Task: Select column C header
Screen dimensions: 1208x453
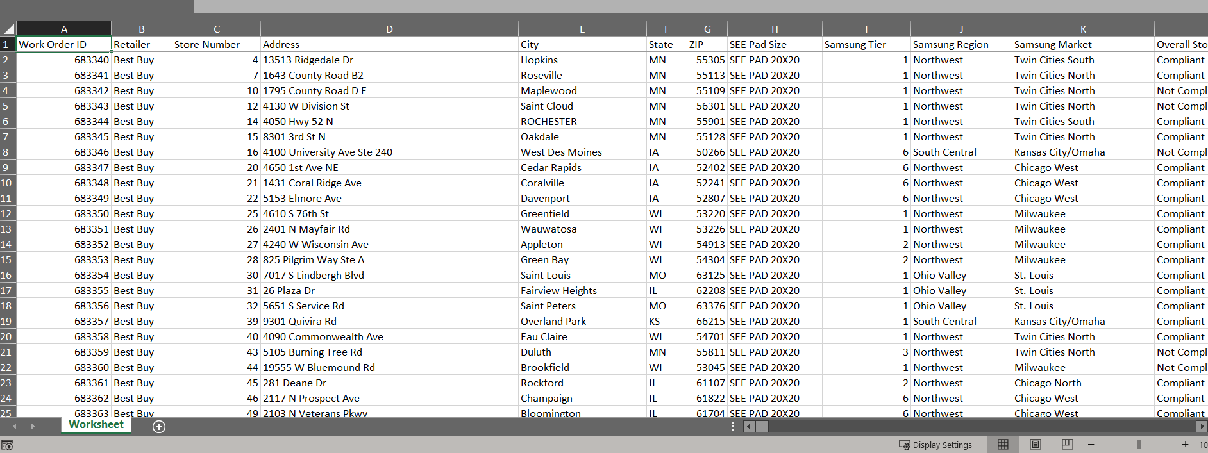Action: [x=217, y=29]
